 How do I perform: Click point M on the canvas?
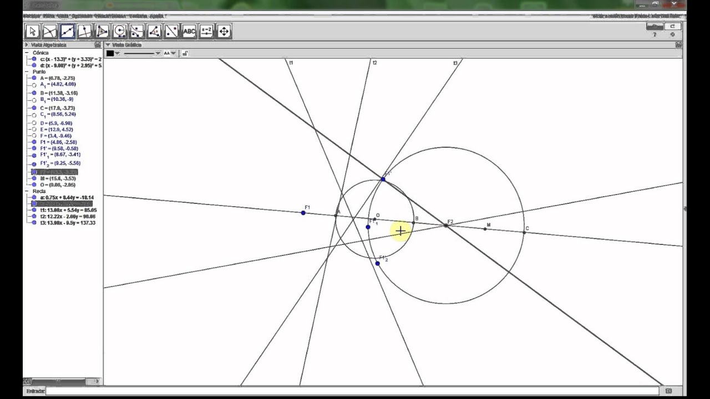coord(485,229)
